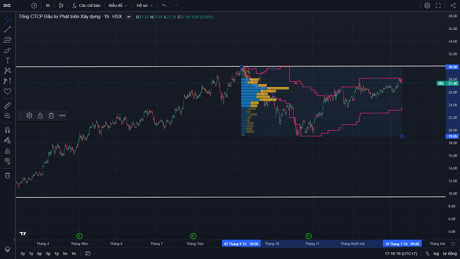Screen dimensions: 460x259
Task: Lock the selected drawing in floating toolbar
Action: [40, 115]
